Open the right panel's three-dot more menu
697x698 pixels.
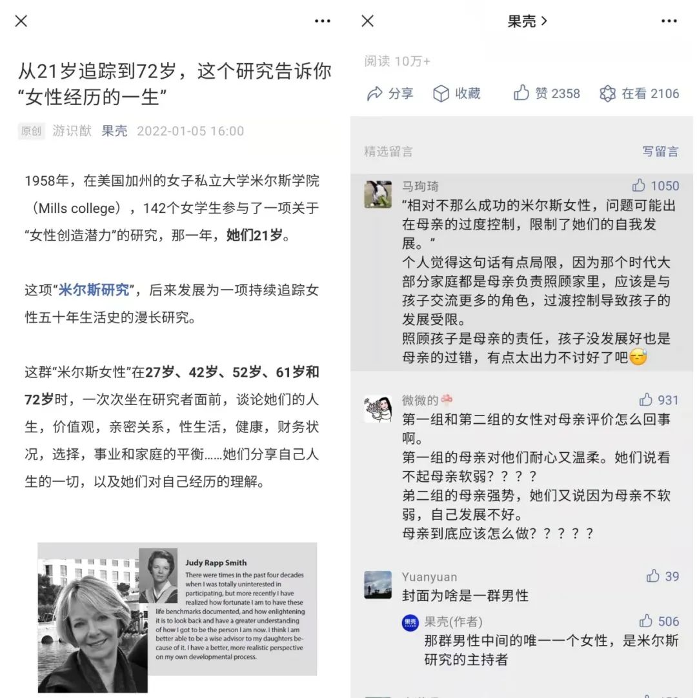669,21
